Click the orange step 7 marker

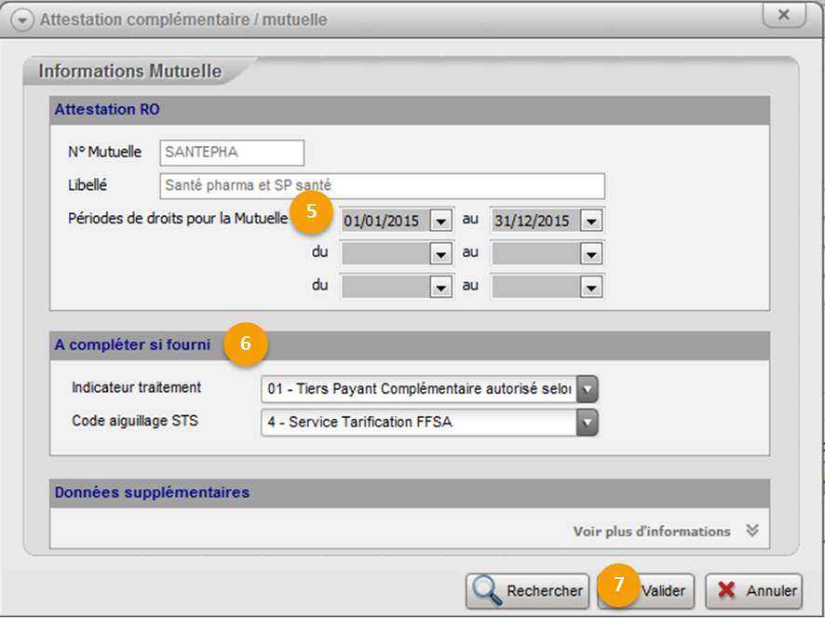620,586
